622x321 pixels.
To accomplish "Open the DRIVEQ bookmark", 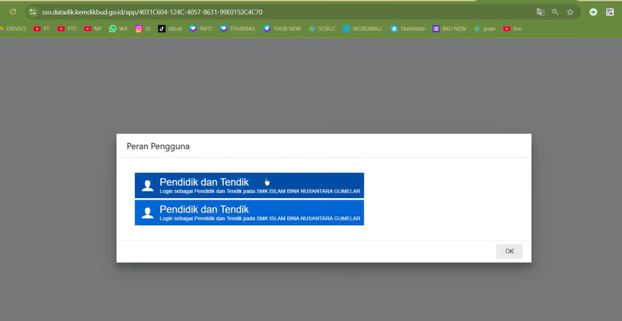I will [x=13, y=28].
